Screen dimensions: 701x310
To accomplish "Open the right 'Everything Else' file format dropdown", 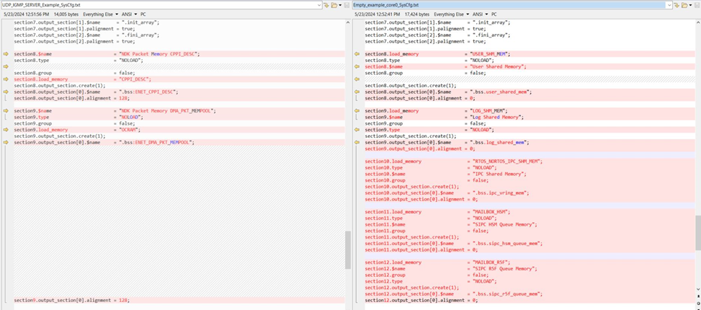I will [452, 14].
